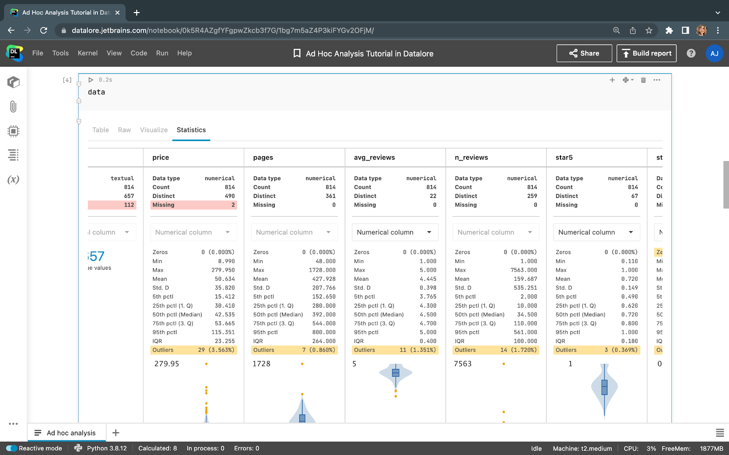Screen dimensions: 729x455
Task: Click the browser address bar URL
Action: pos(223,30)
